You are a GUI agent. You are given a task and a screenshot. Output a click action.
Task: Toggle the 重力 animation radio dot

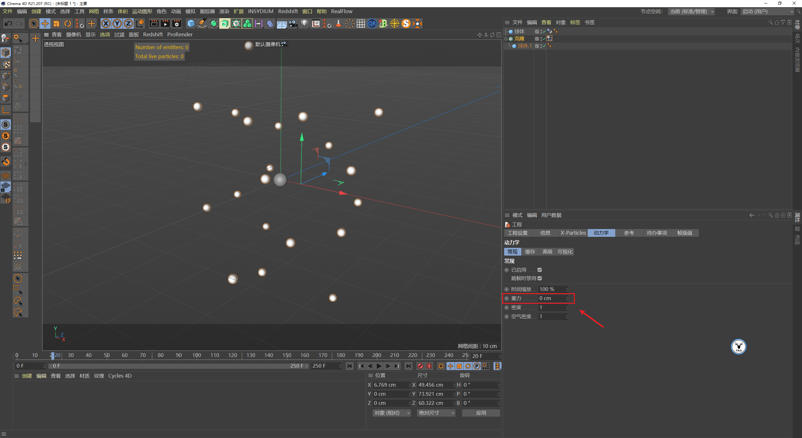[507, 298]
